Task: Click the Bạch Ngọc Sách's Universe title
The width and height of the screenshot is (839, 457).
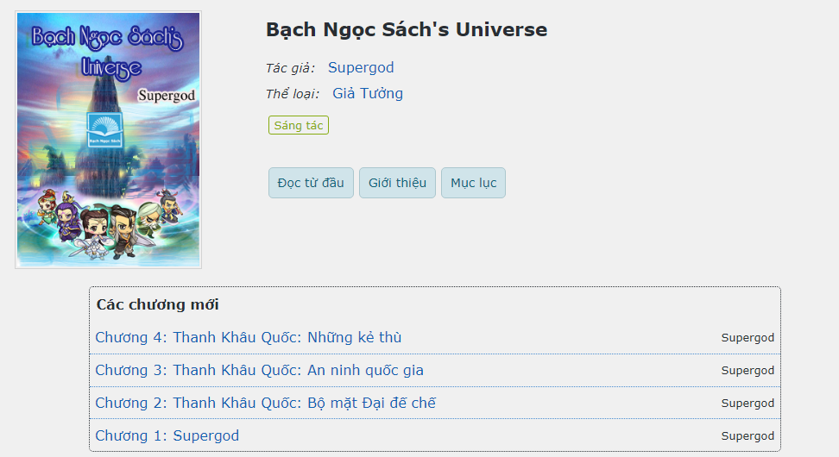Action: click(406, 29)
